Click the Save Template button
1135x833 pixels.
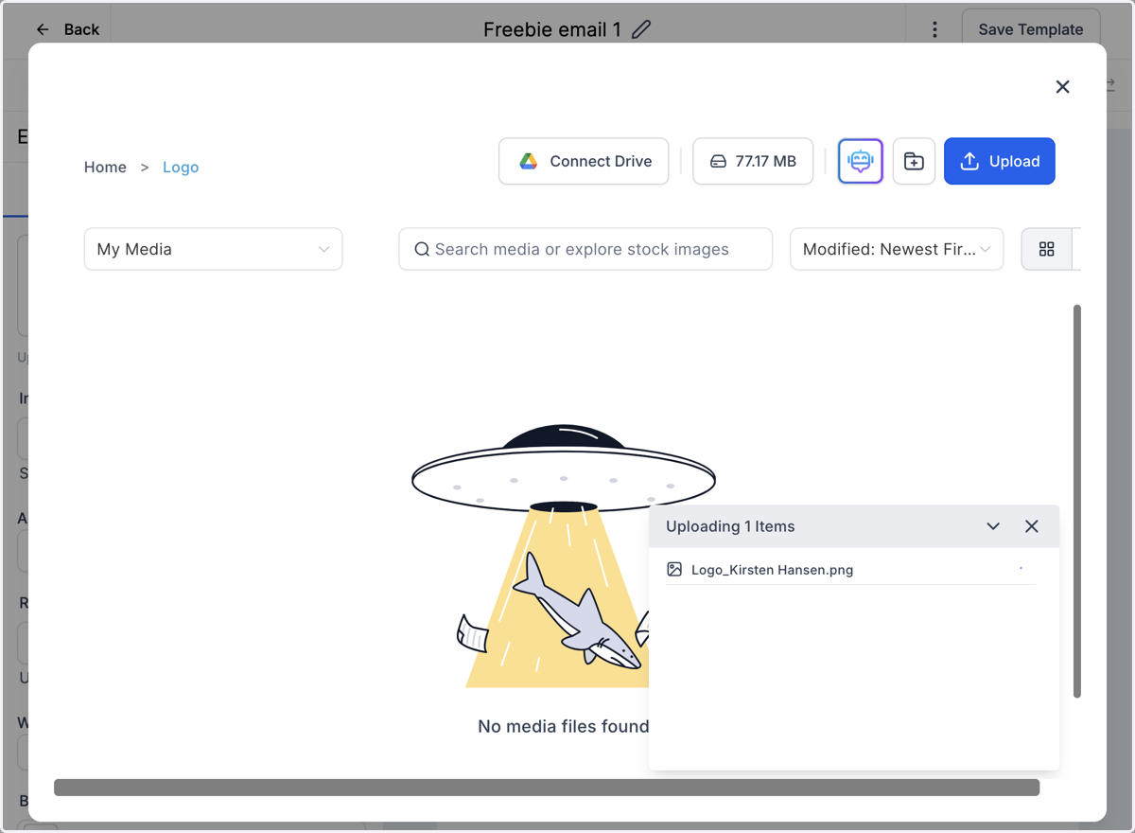coord(1031,29)
